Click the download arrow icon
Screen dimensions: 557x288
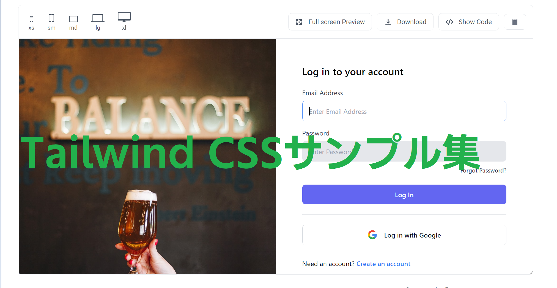click(x=388, y=22)
